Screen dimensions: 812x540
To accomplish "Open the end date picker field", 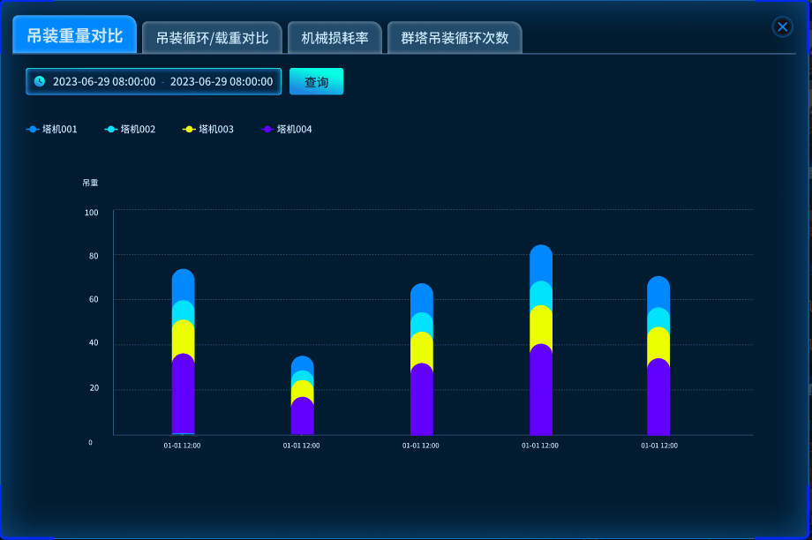I will point(221,81).
